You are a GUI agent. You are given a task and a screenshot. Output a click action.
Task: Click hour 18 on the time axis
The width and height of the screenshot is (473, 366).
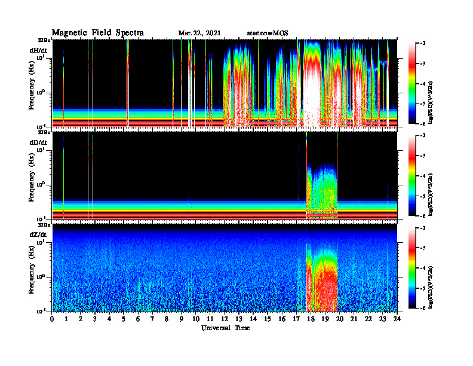tap(311, 319)
